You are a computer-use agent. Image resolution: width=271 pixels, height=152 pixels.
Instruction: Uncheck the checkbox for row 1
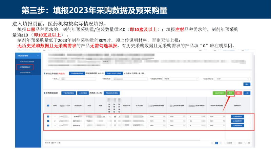click(x=48, y=117)
